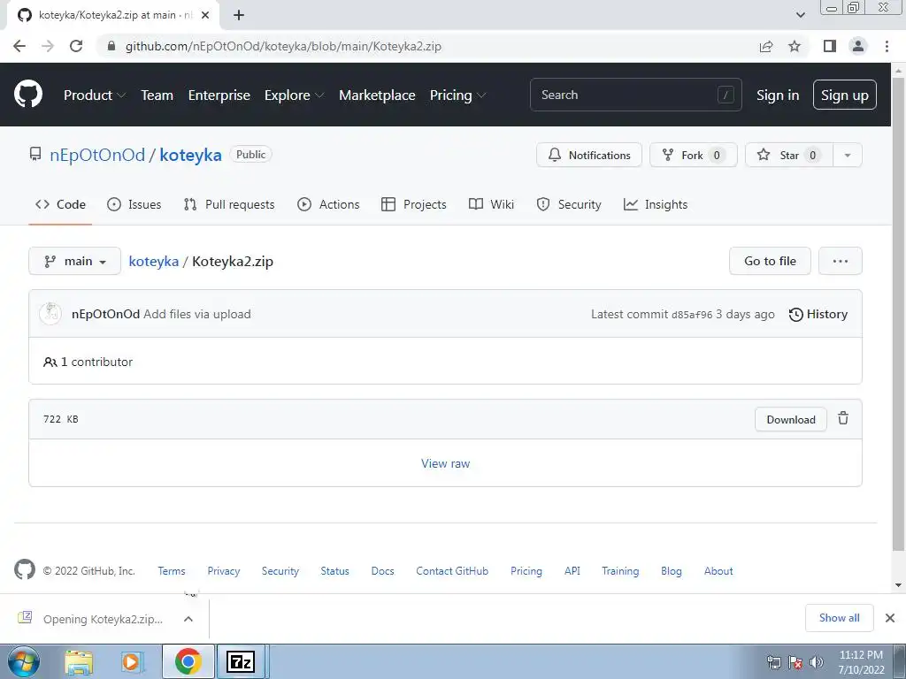906x679 pixels.
Task: Open the main branch selector dropdown
Action: 74,261
